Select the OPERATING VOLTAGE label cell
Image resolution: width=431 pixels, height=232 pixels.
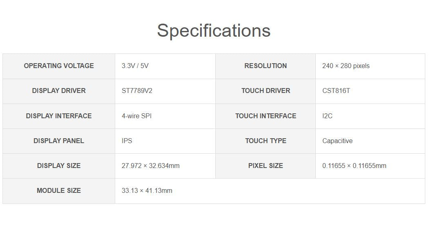[x=59, y=66]
